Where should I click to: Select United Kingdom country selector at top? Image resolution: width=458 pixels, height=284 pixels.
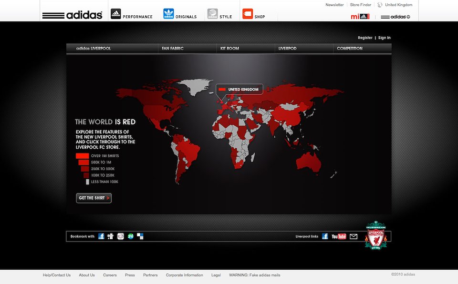(395, 5)
